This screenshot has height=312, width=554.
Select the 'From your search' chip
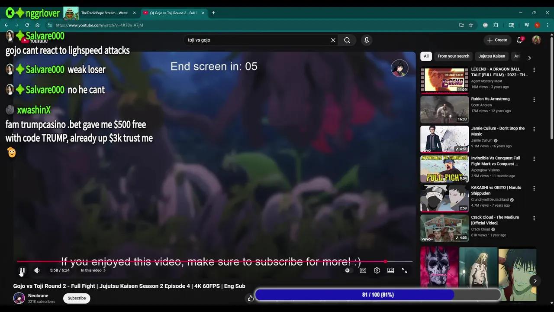pos(453,56)
